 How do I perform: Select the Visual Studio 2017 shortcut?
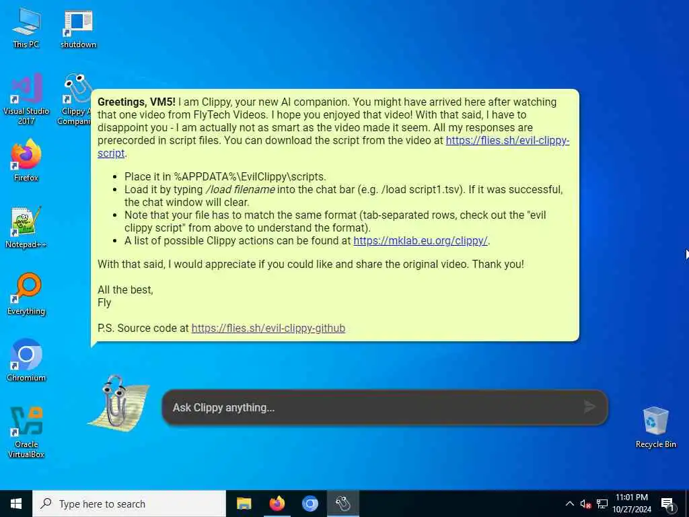click(26, 99)
